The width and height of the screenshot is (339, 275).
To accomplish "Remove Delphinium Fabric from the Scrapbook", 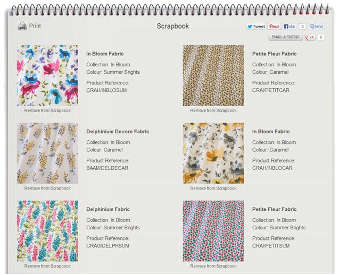I will click(x=47, y=266).
